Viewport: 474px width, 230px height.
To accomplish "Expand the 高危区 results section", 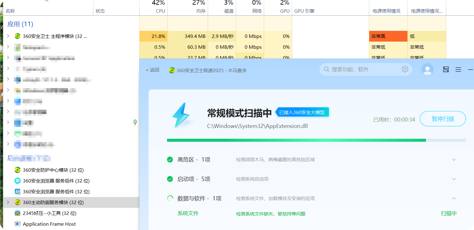I will (x=453, y=160).
